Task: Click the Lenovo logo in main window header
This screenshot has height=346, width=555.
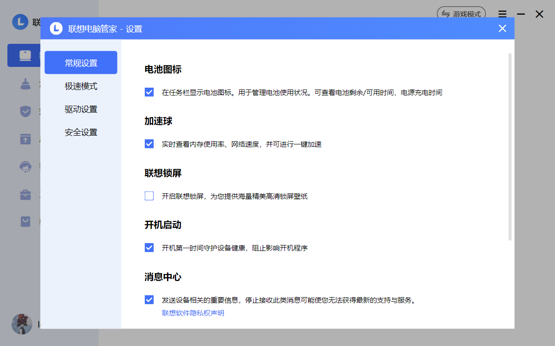Action: [20, 22]
